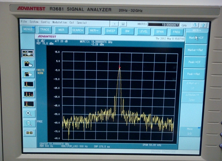
Task: Click the FREE trigger label
Action: coord(40,122)
